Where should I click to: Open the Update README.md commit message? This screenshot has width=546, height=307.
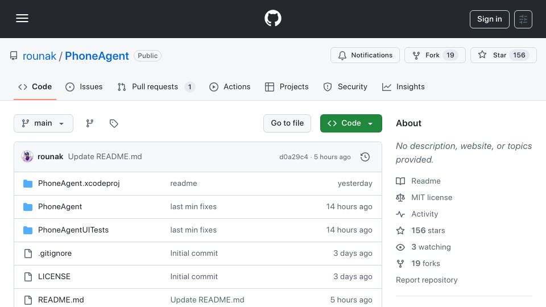[105, 157]
